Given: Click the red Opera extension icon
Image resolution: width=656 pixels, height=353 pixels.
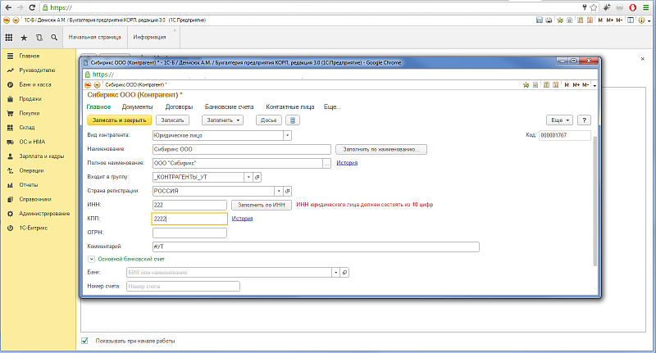Looking at the screenshot, I should [x=632, y=7].
